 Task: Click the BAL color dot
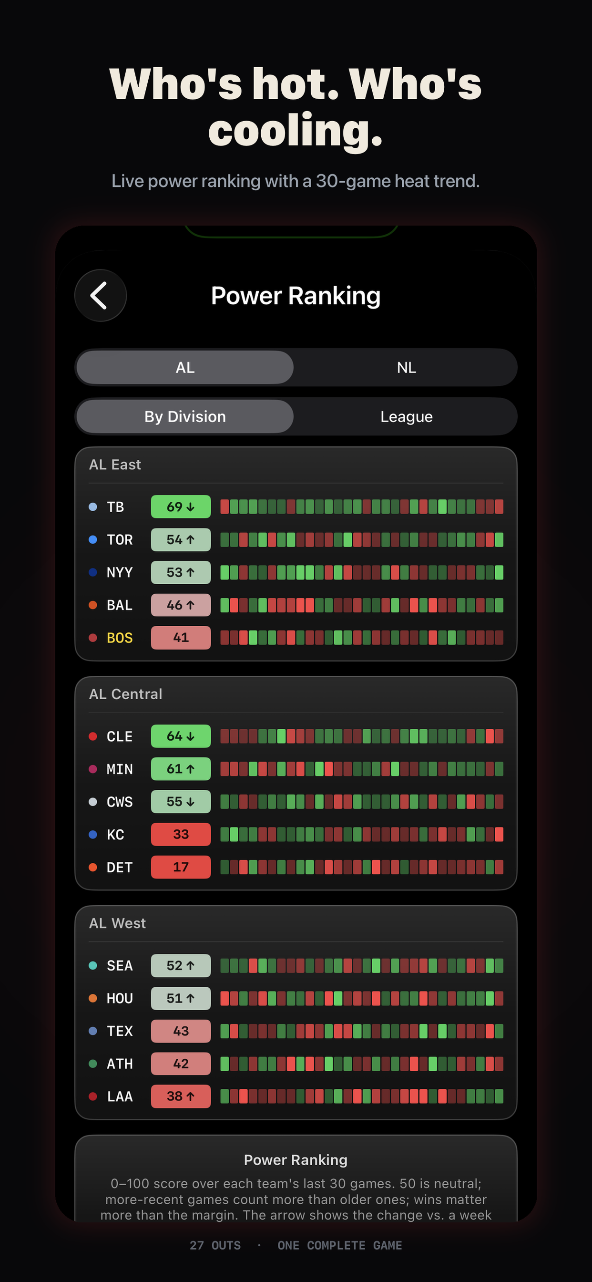pyautogui.click(x=92, y=605)
